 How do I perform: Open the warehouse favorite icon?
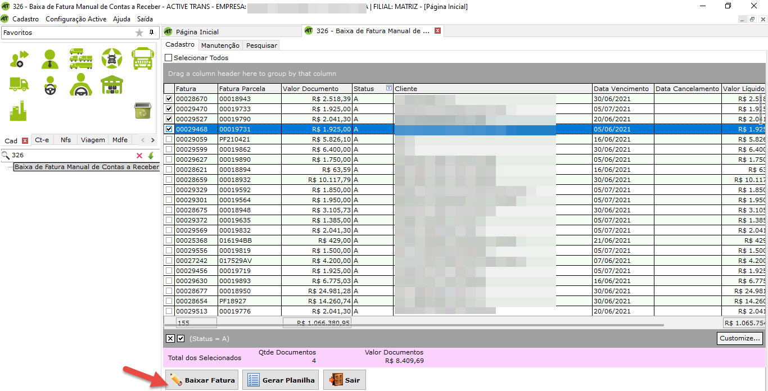(x=112, y=85)
